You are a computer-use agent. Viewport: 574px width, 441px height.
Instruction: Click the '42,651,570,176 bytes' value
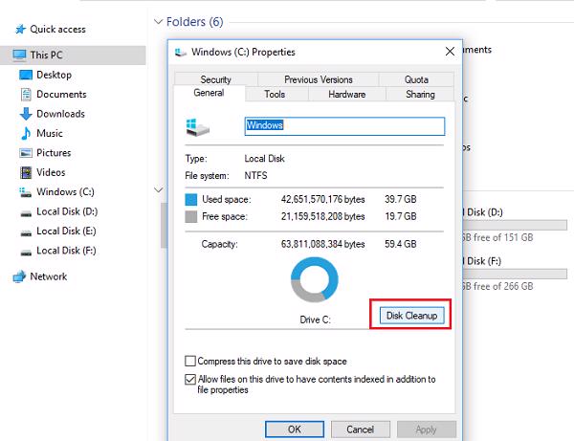(x=323, y=199)
